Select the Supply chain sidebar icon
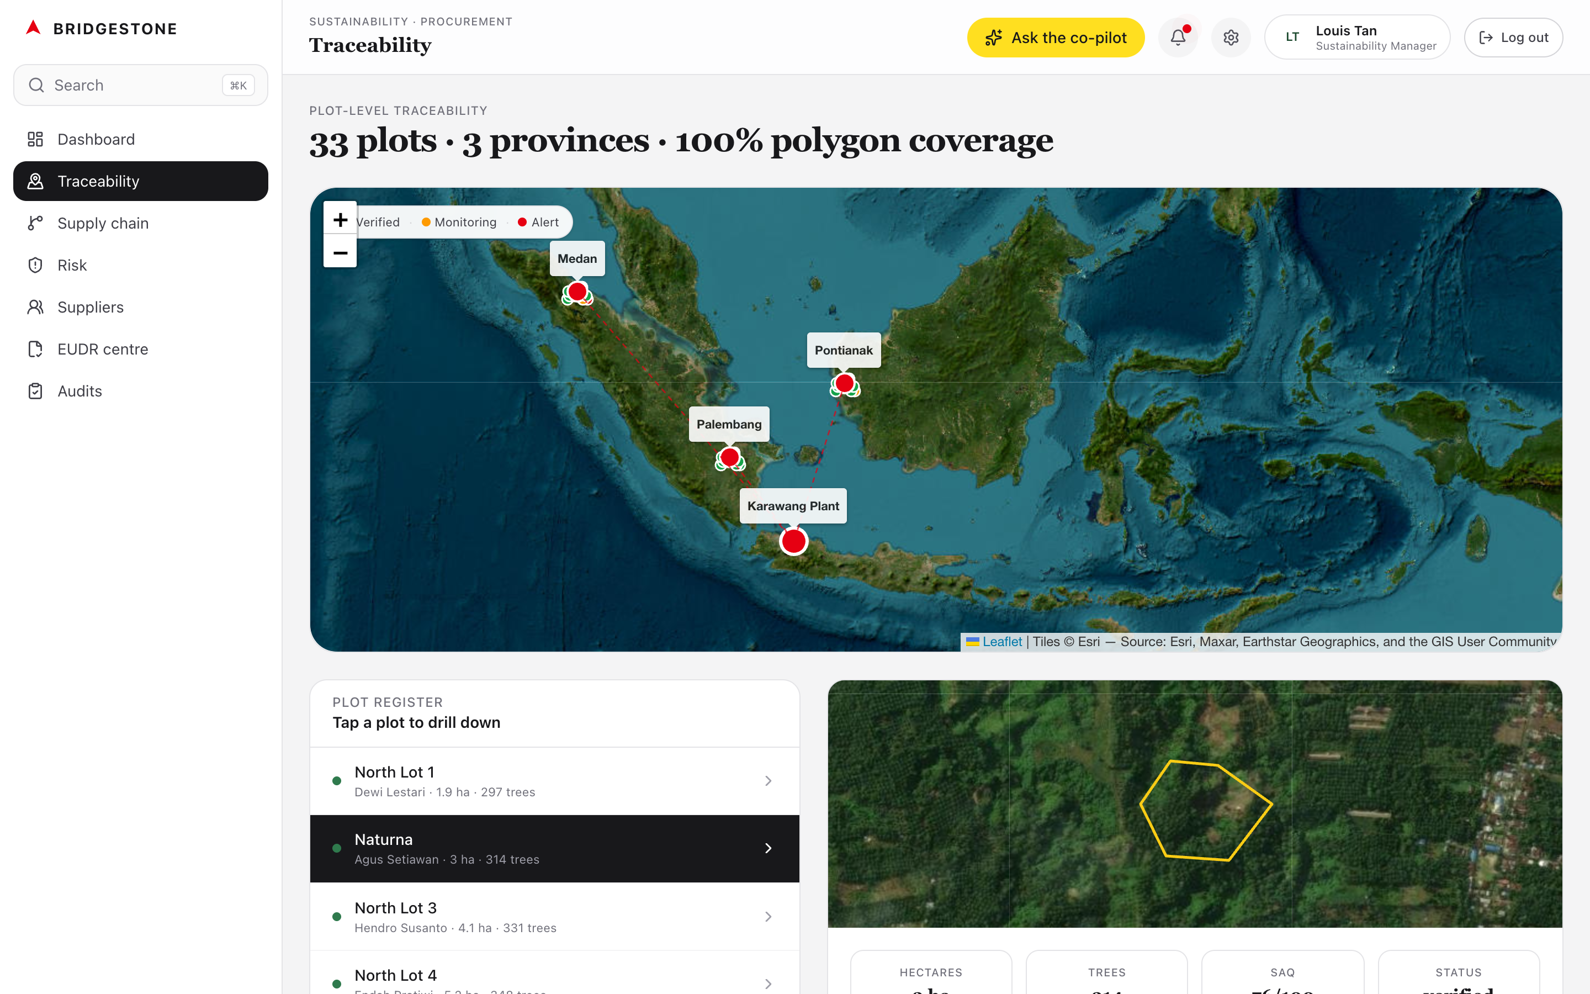The height and width of the screenshot is (994, 1590). pyautogui.click(x=35, y=223)
